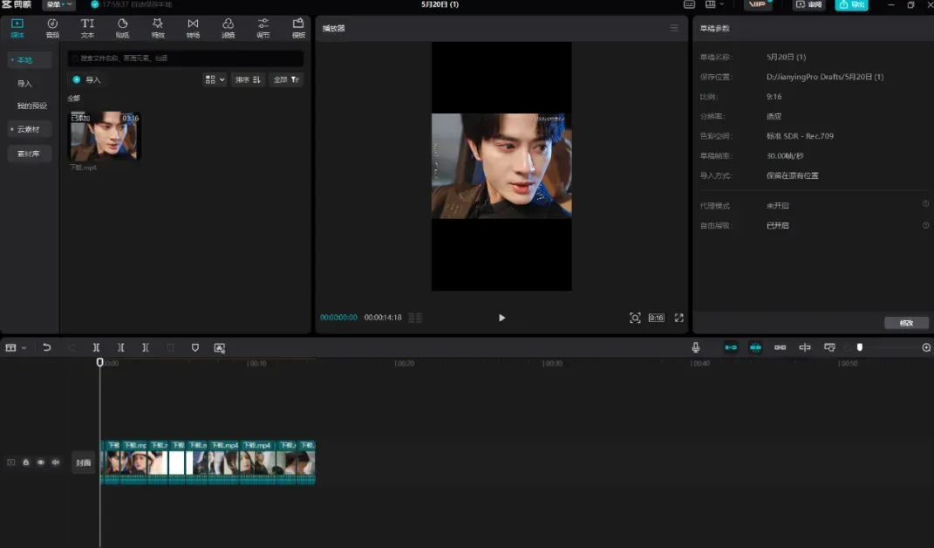Image resolution: width=934 pixels, height=548 pixels.
Task: Click the timeline zoom slider handle
Action: tap(860, 347)
